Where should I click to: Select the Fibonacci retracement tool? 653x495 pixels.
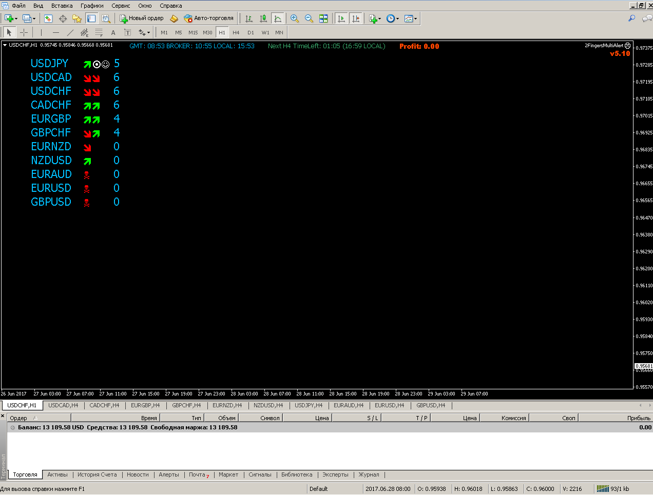(x=99, y=32)
